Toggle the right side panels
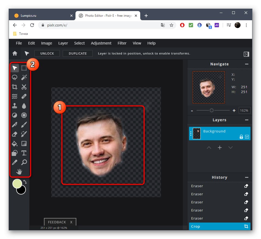The height and width of the screenshot is (239, 261). 246,54
